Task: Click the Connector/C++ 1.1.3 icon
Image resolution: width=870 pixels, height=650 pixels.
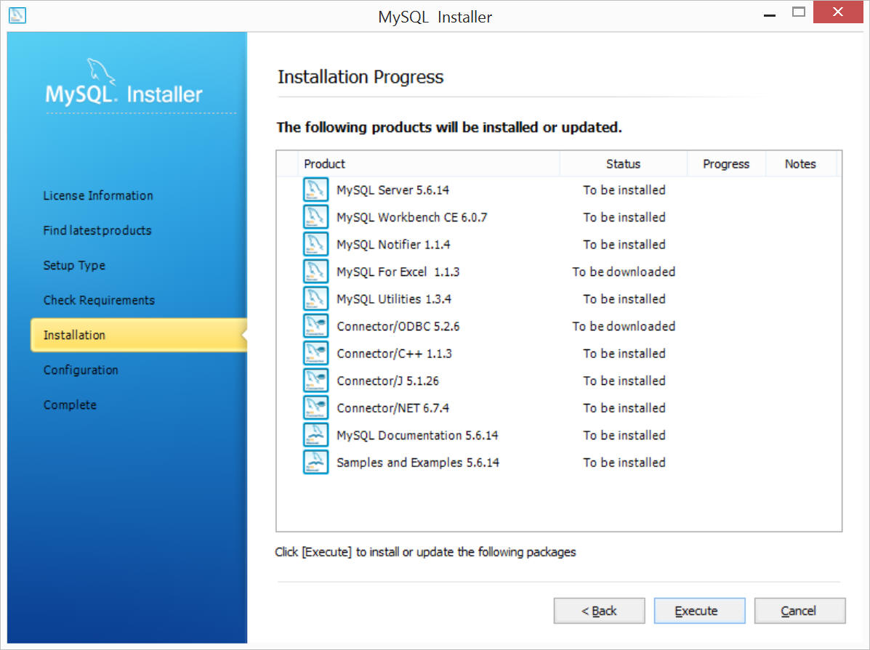Action: 315,353
